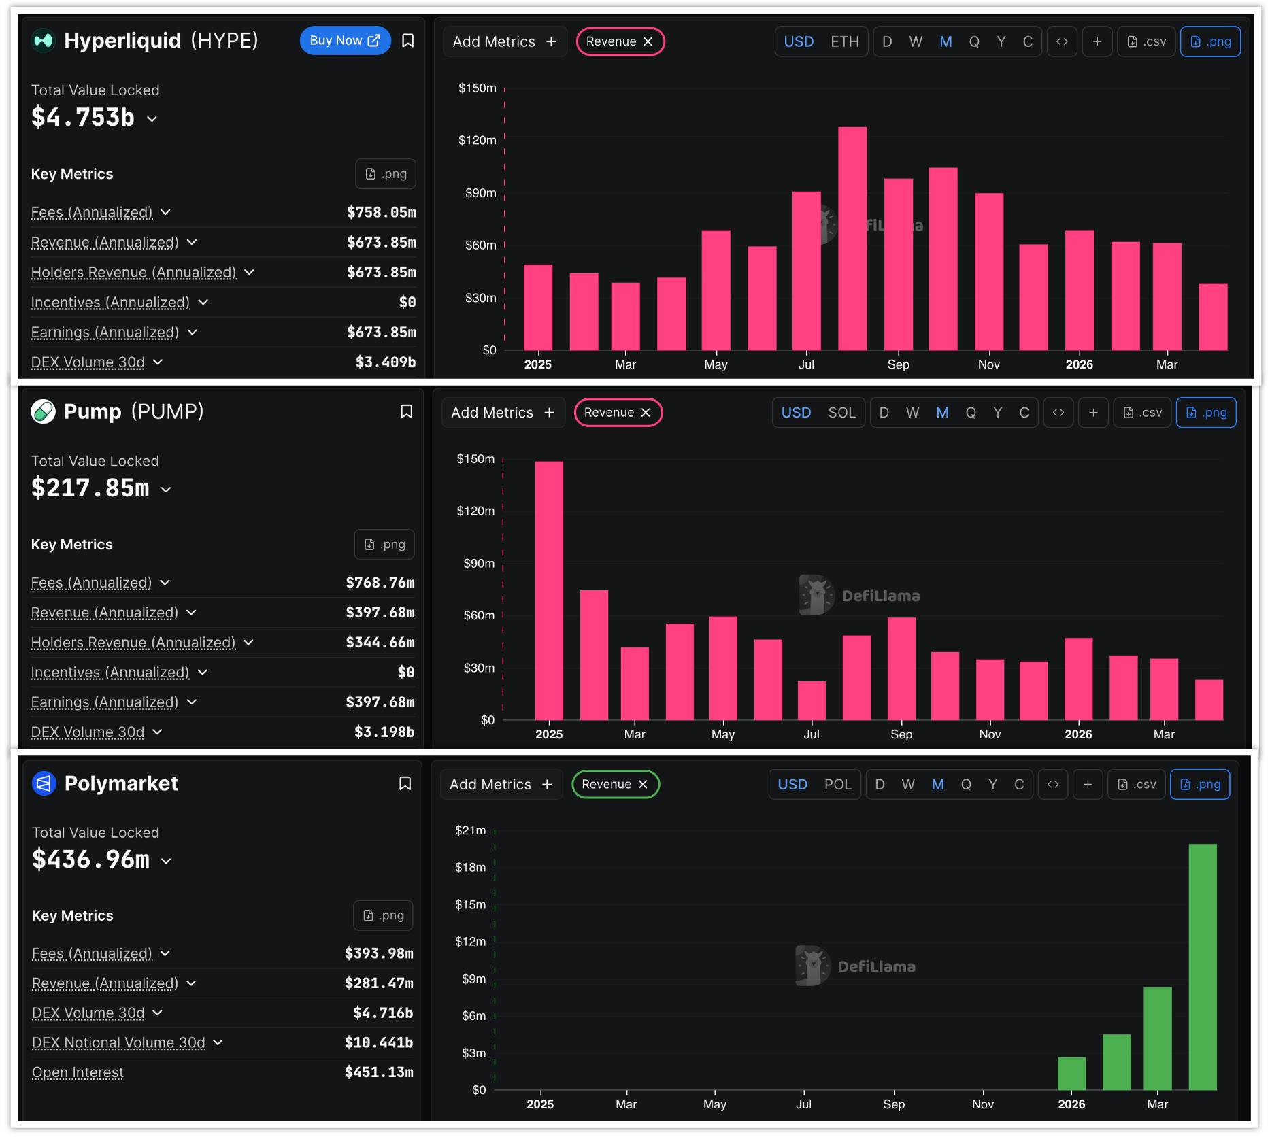
Task: Switch Pump chart denomination to SOL
Action: coord(841,413)
